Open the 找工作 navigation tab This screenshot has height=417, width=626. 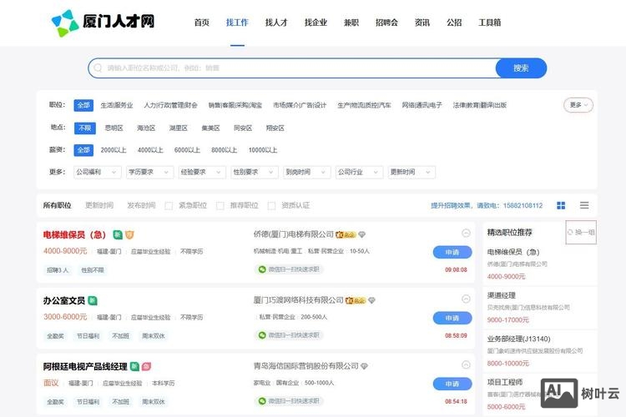coord(237,23)
